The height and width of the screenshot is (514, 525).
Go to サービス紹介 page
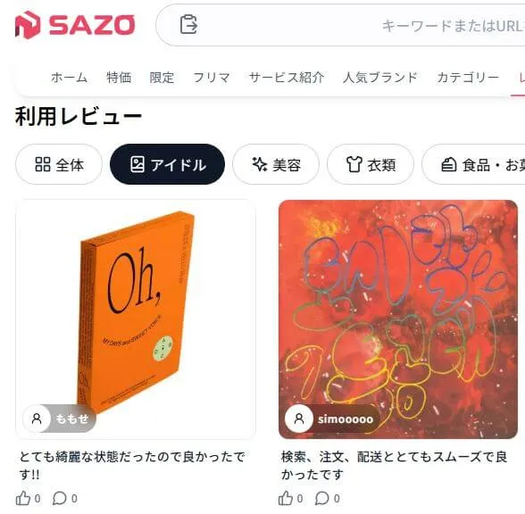point(287,78)
